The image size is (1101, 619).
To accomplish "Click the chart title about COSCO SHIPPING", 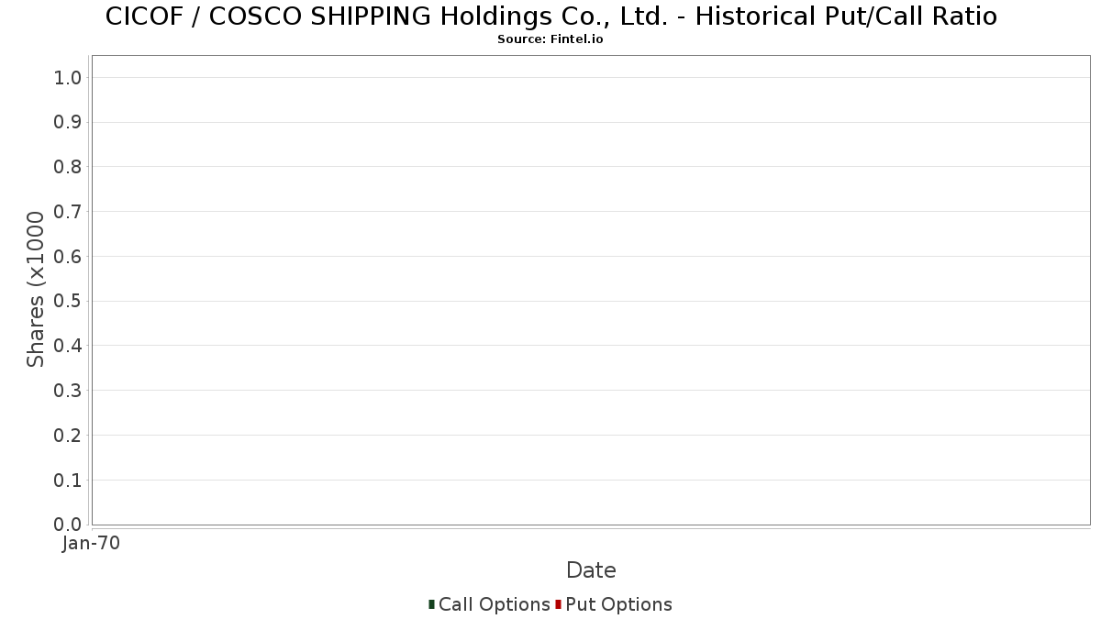I will pyautogui.click(x=550, y=17).
